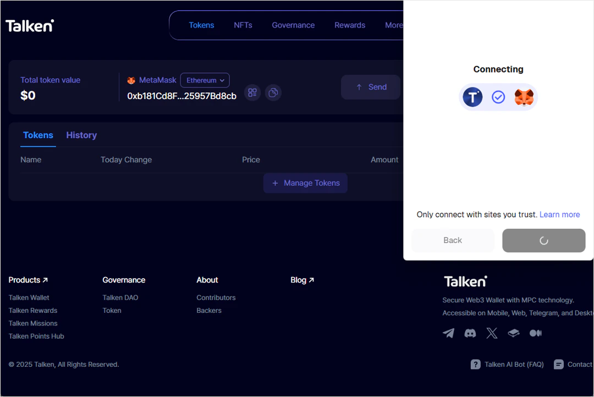Click the MetaMask fox icon in Connecting dialog
Screen dimensions: 594x397
(524, 97)
